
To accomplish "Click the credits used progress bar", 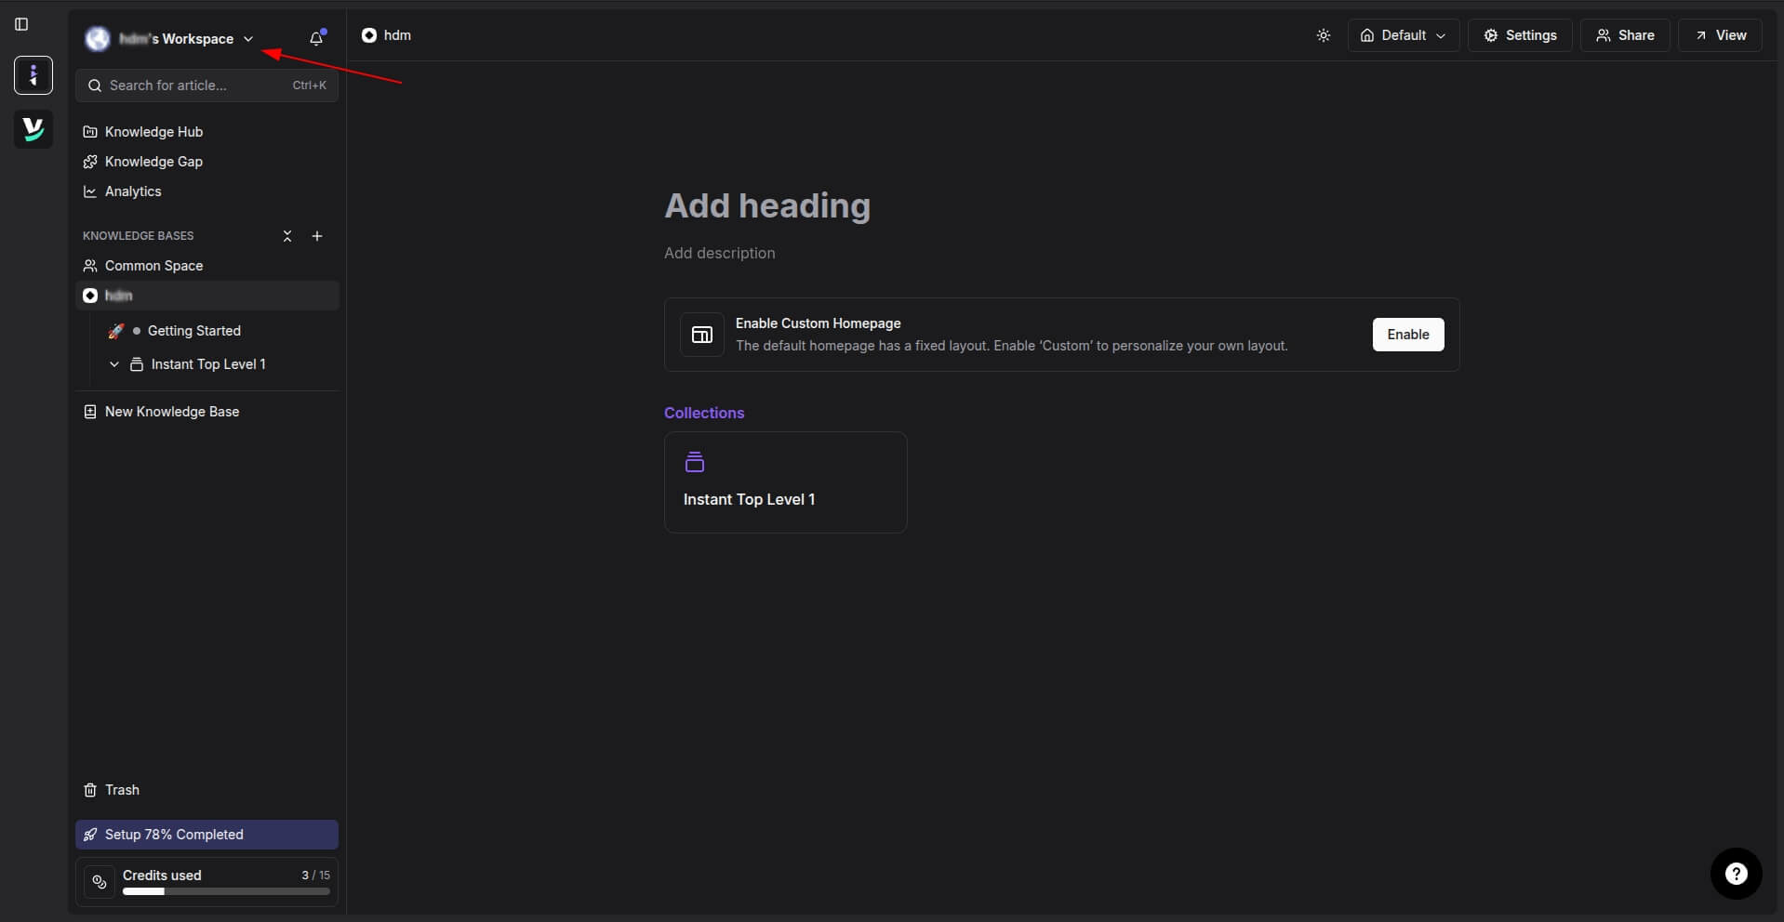I will point(226,890).
